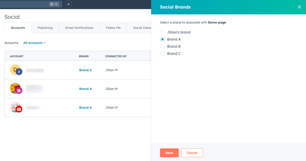
Task: Go to the Follow Me tab
Action: click(x=113, y=28)
